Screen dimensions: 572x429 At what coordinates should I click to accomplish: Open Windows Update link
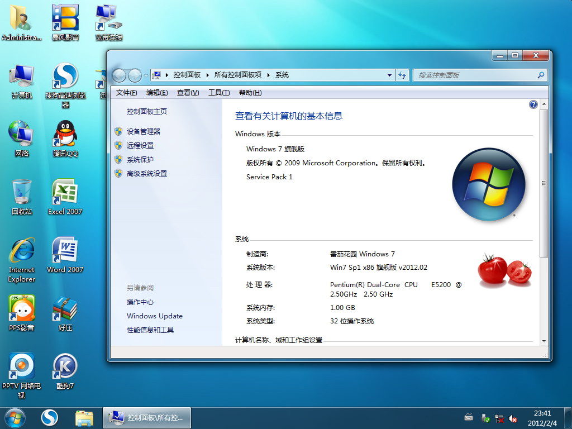[155, 316]
